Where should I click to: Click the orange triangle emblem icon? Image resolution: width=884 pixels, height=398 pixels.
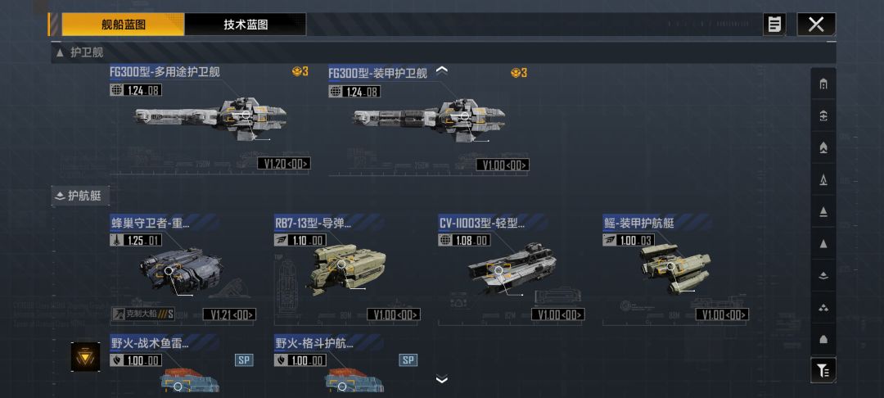[x=86, y=357]
